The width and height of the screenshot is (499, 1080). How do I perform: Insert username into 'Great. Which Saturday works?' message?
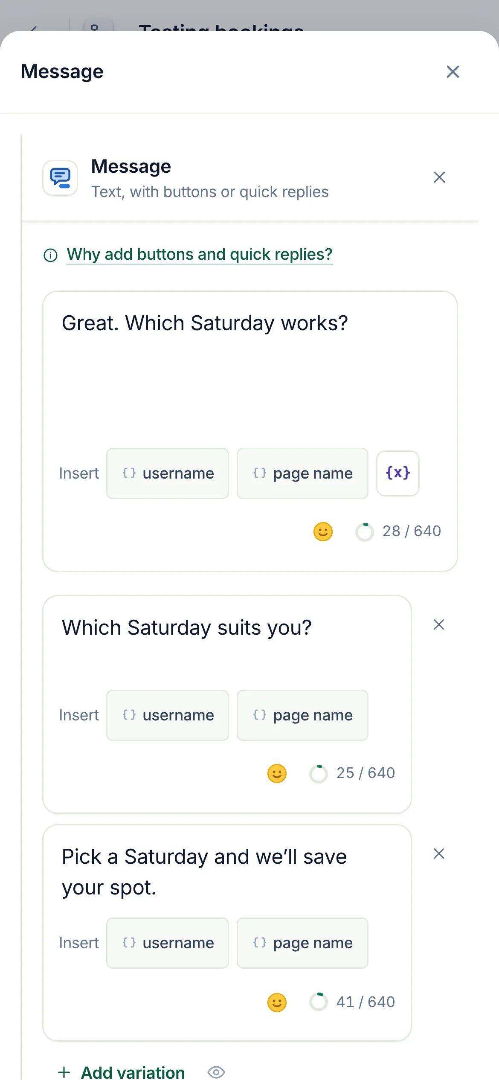(x=168, y=473)
